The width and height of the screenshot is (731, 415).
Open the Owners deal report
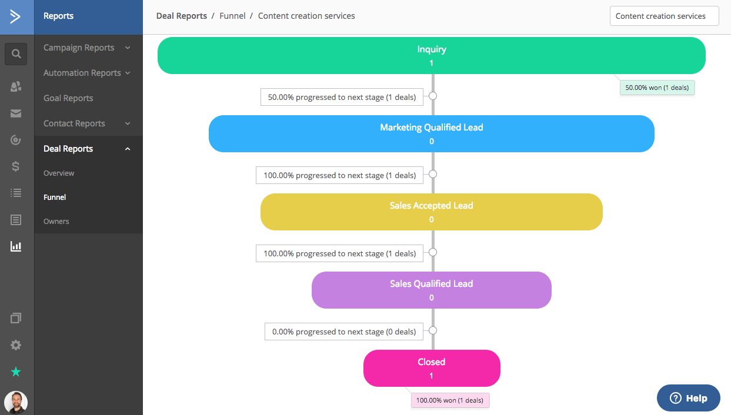56,222
